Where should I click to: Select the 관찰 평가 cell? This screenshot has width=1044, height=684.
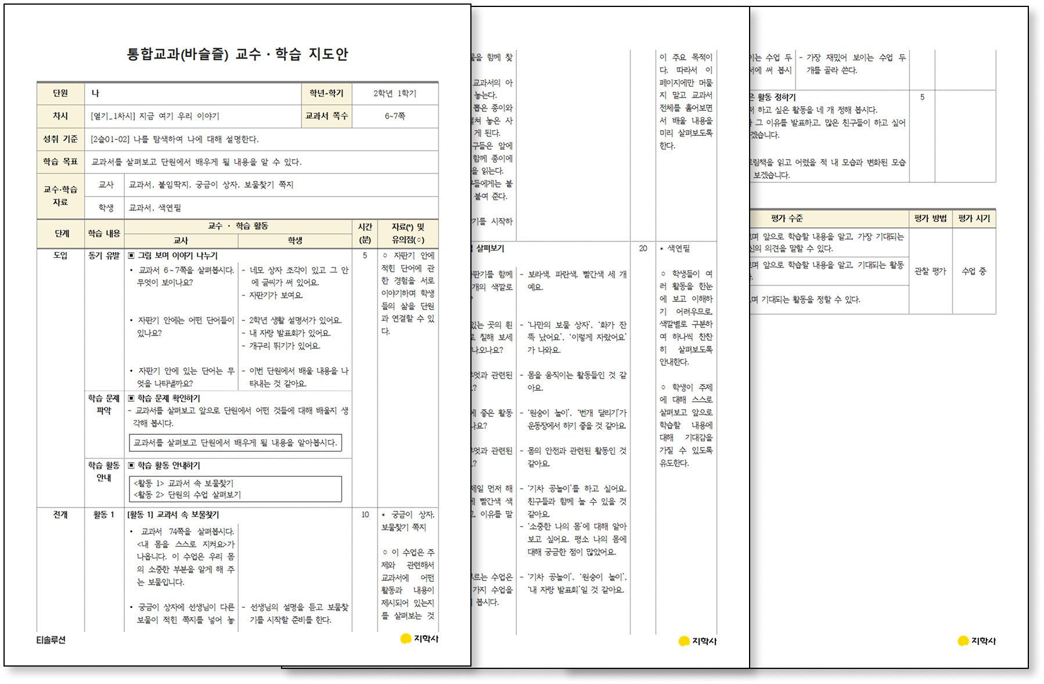point(931,271)
